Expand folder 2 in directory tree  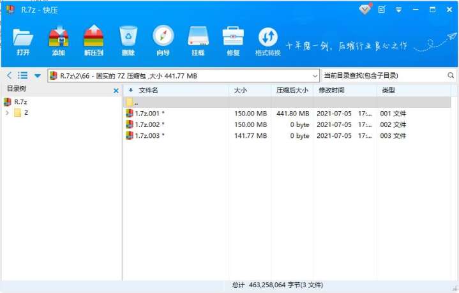(x=7, y=113)
